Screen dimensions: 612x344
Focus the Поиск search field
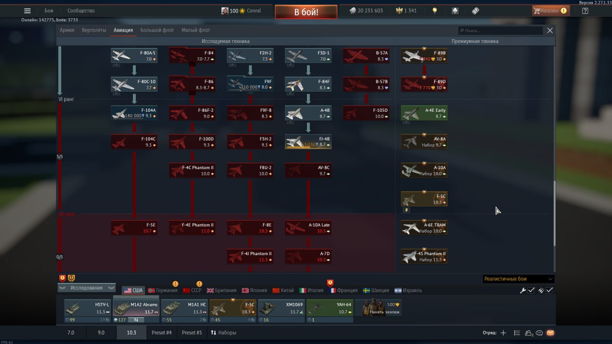point(500,31)
